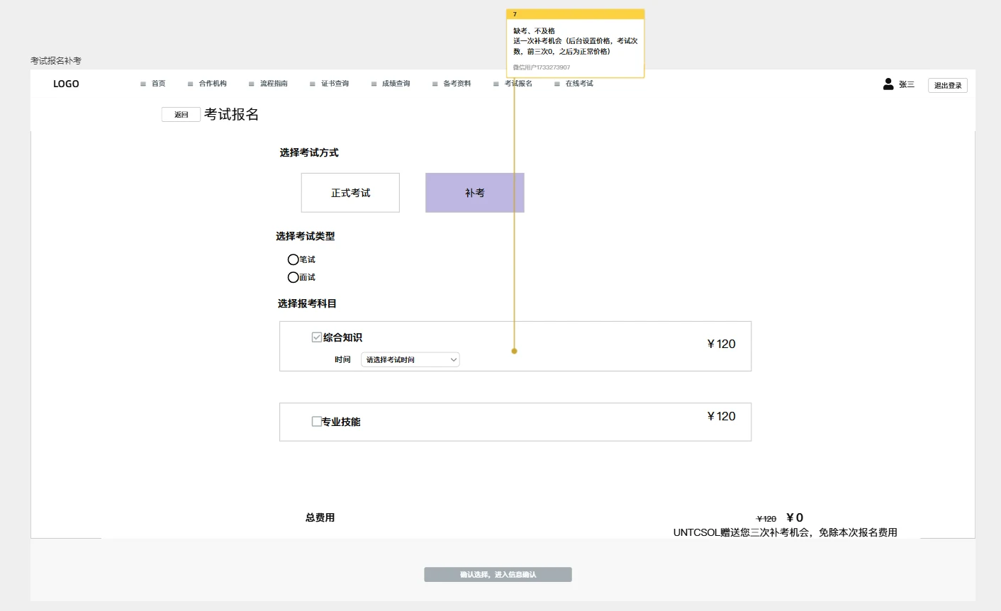Open 备考资料 navigation item
This screenshot has width=1001, height=611.
[x=457, y=84]
